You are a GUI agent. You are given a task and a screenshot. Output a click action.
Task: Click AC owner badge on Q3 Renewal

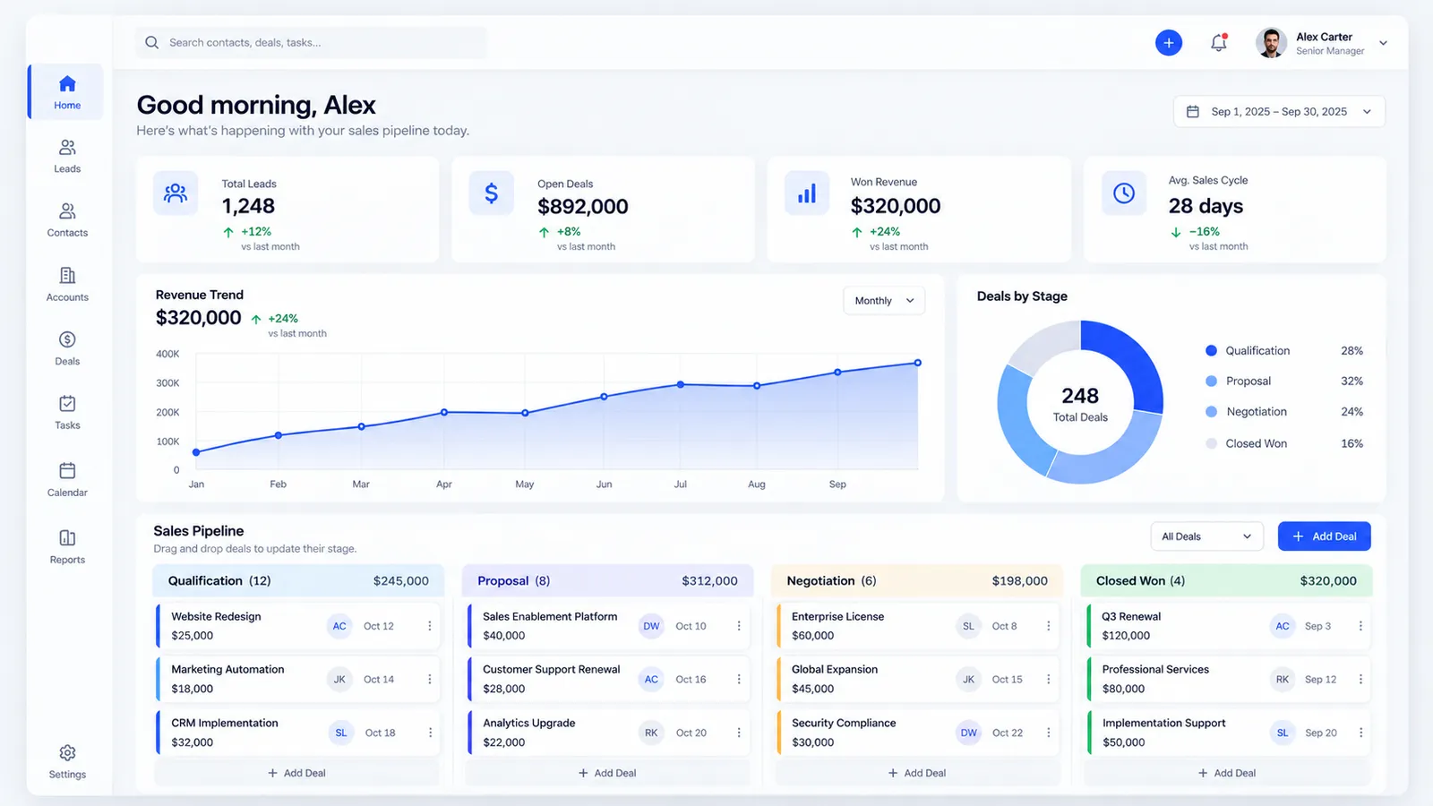tap(1283, 626)
